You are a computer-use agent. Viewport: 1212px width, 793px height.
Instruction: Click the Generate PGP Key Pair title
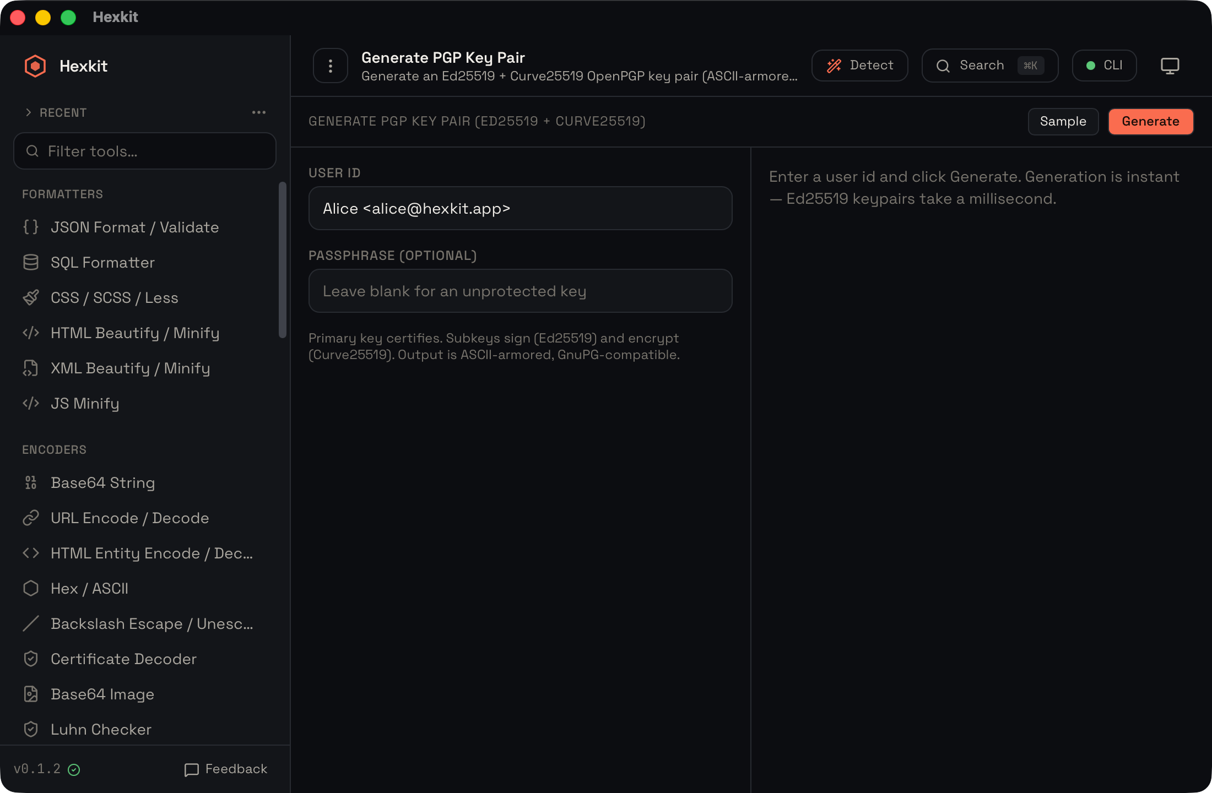(443, 57)
